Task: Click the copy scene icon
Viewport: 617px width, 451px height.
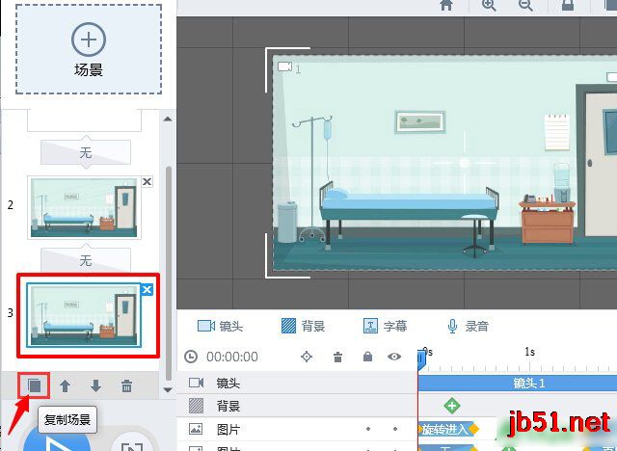Action: 35,385
